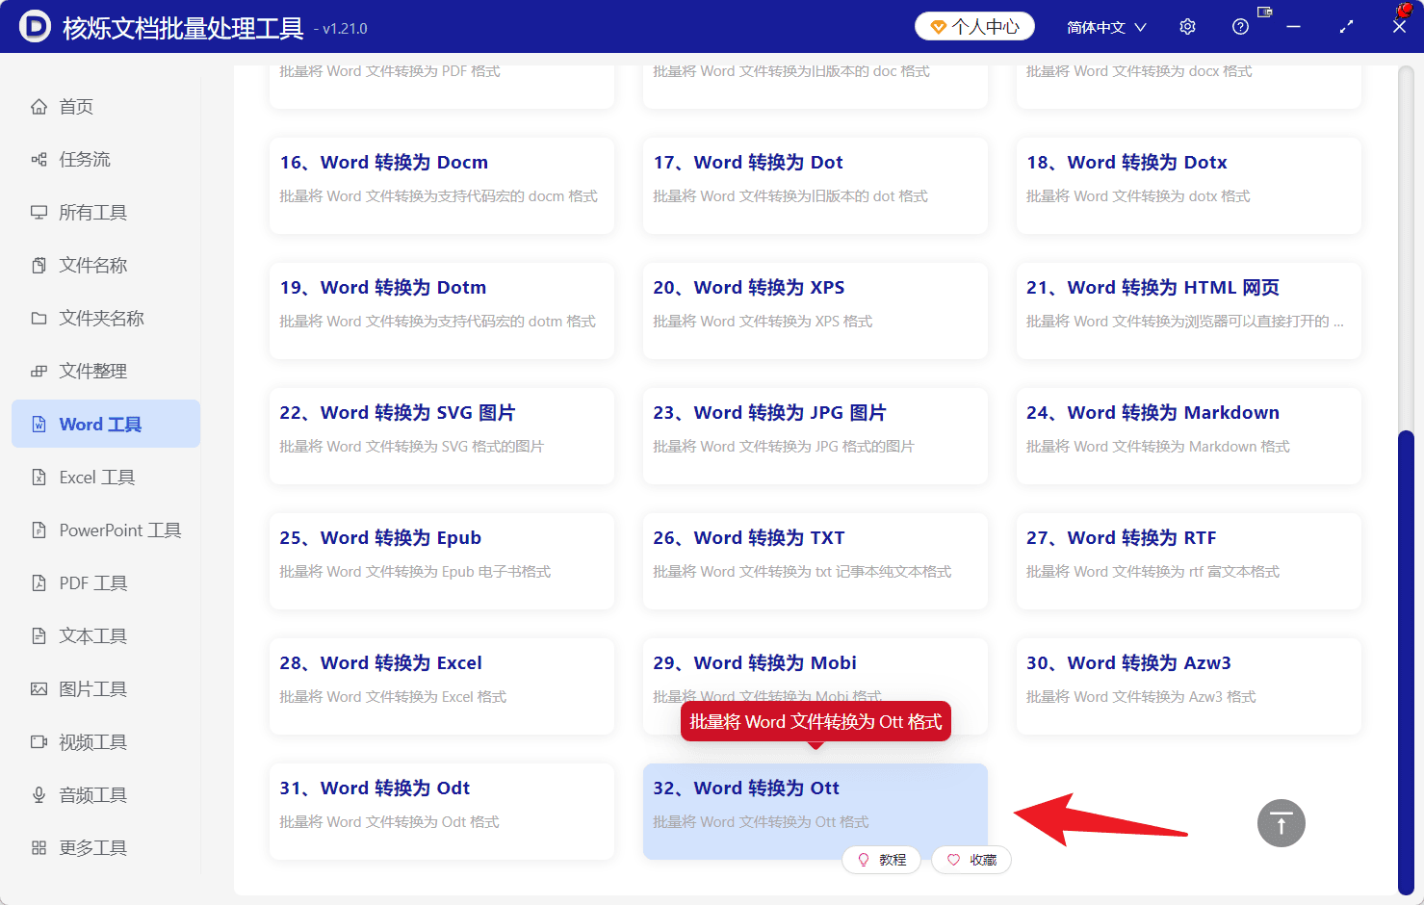Select Word 转换为 TXT title

[x=749, y=538]
